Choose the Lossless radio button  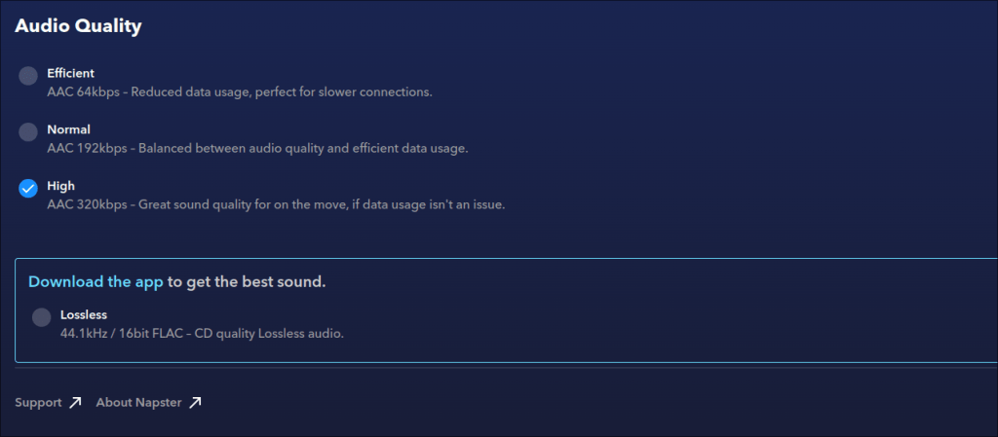click(x=41, y=317)
